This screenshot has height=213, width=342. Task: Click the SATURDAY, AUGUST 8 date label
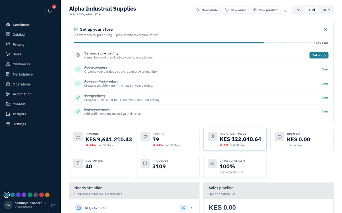[85, 14]
